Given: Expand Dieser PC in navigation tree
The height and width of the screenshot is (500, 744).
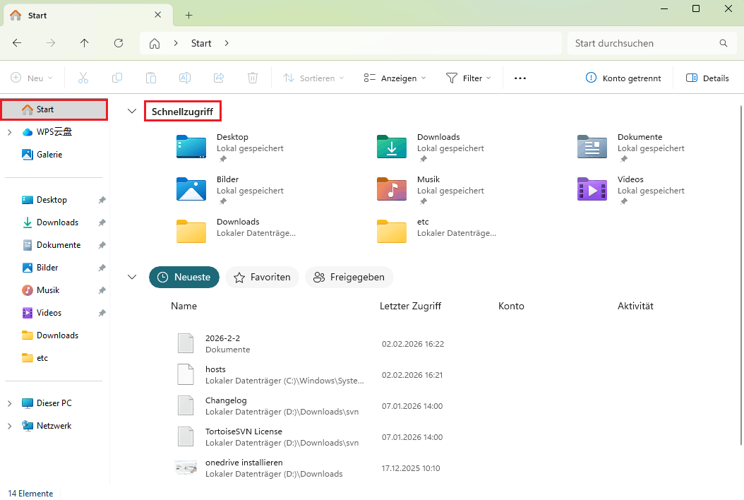Looking at the screenshot, I should tap(9, 403).
